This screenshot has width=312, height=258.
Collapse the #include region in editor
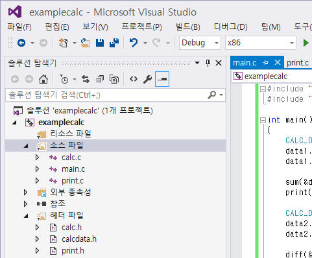click(x=263, y=89)
